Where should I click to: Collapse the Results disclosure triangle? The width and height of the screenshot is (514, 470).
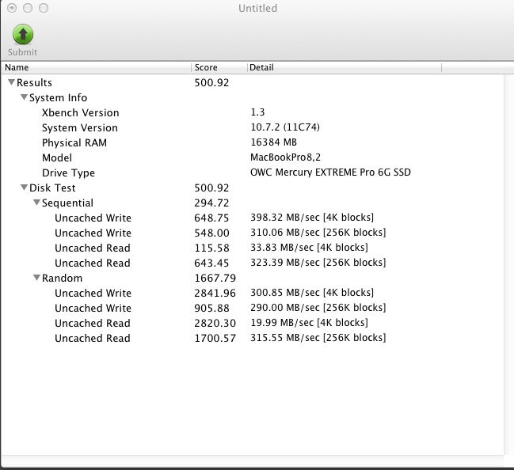click(11, 82)
